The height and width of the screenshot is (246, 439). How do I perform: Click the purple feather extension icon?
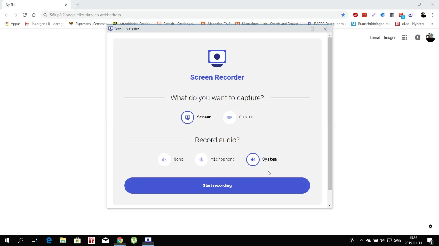coord(374,15)
